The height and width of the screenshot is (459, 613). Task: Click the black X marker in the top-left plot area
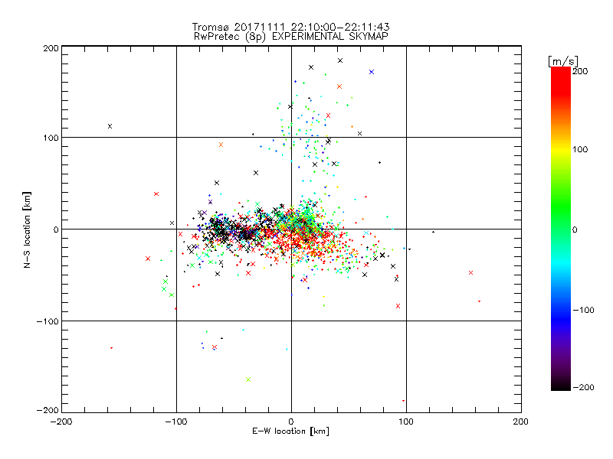pos(110,126)
